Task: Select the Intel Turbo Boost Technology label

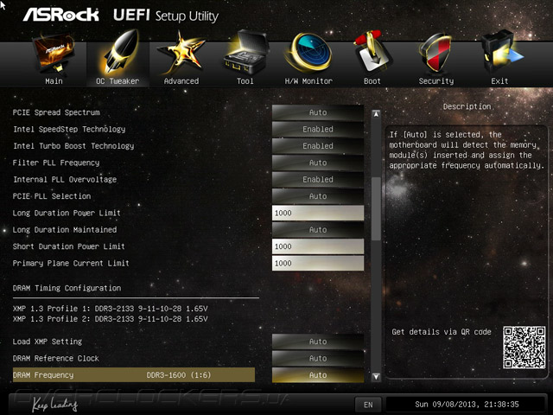Action: [x=73, y=146]
